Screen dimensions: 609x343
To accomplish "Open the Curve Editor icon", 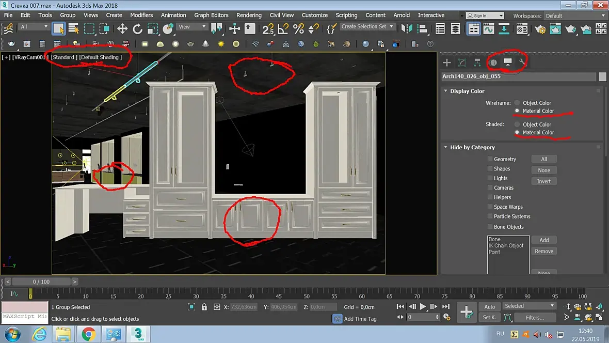I will point(488,28).
